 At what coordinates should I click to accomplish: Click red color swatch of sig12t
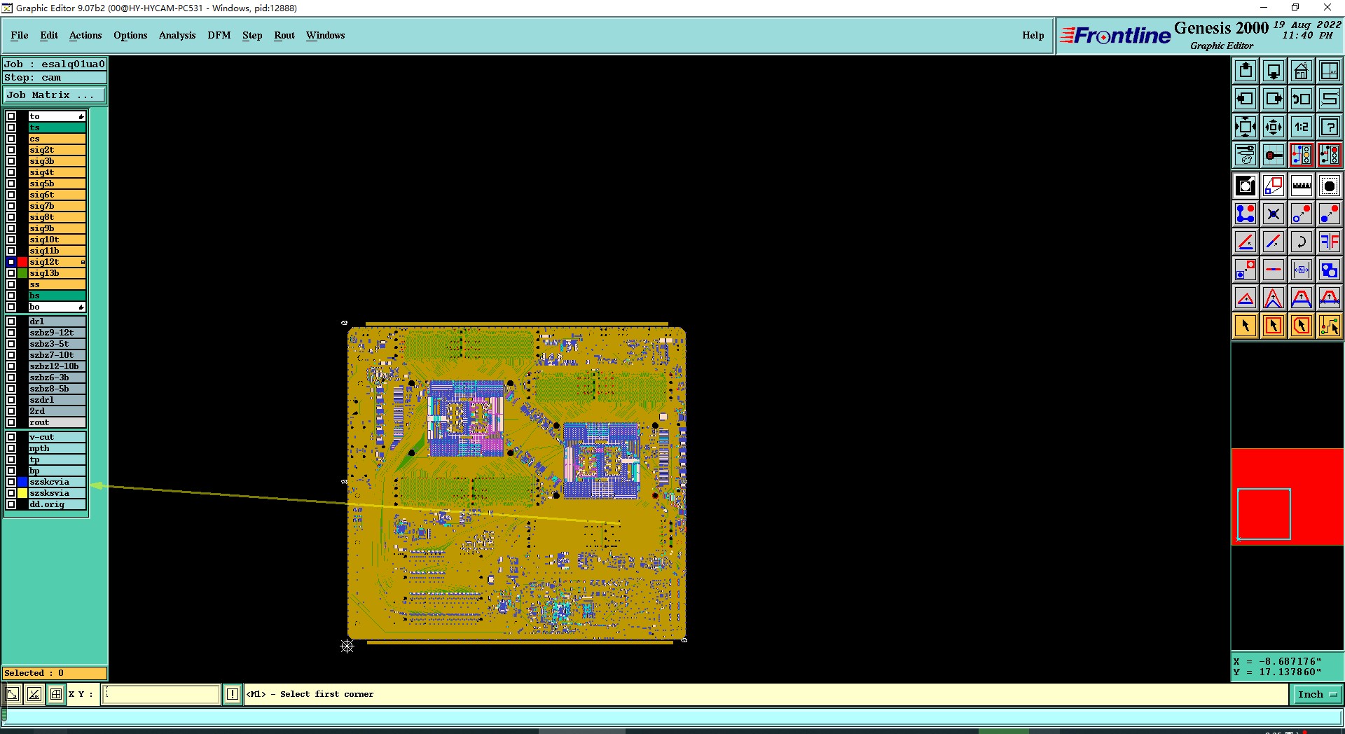point(22,262)
